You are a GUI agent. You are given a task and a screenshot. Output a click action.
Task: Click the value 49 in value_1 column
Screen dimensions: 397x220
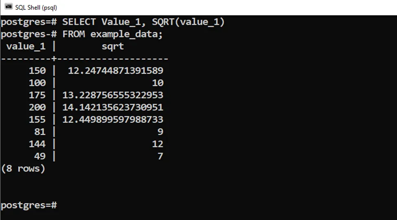40,156
